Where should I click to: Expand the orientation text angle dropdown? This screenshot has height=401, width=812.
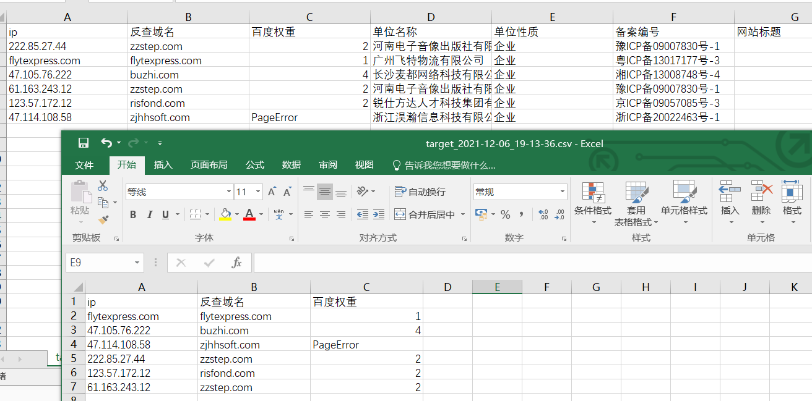coord(373,192)
